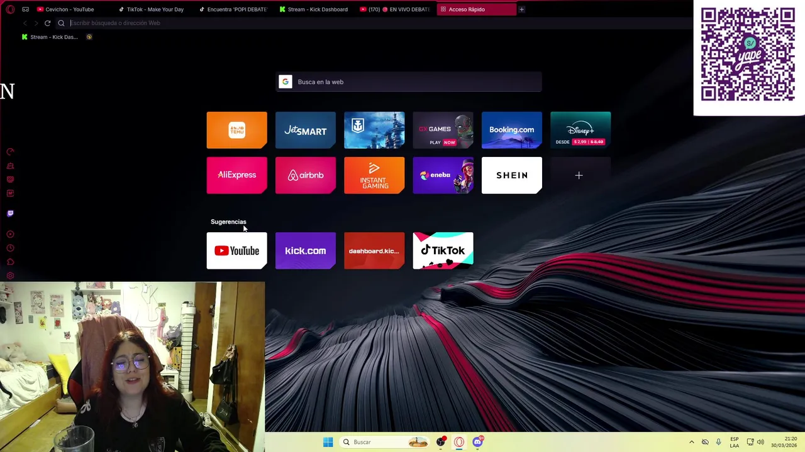Image resolution: width=805 pixels, height=452 pixels.
Task: Click the network tray icon
Action: coord(750,442)
